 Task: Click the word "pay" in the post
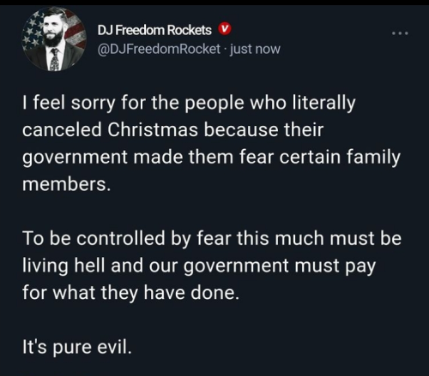coord(360,267)
